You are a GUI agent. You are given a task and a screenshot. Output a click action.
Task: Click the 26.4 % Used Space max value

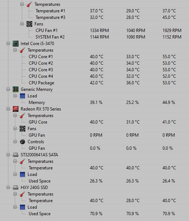[x=169, y=181]
